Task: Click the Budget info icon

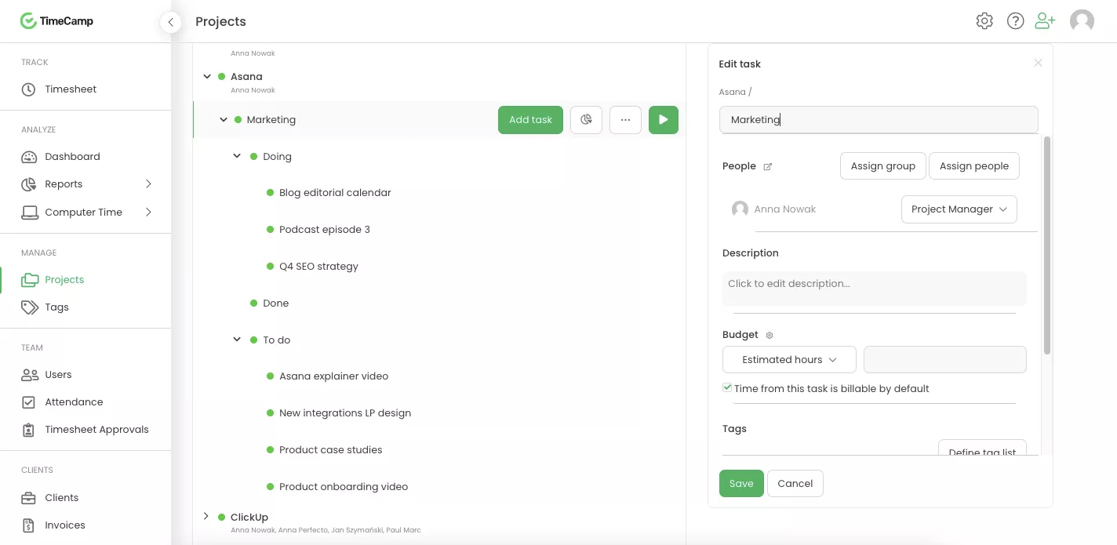Action: [x=770, y=335]
